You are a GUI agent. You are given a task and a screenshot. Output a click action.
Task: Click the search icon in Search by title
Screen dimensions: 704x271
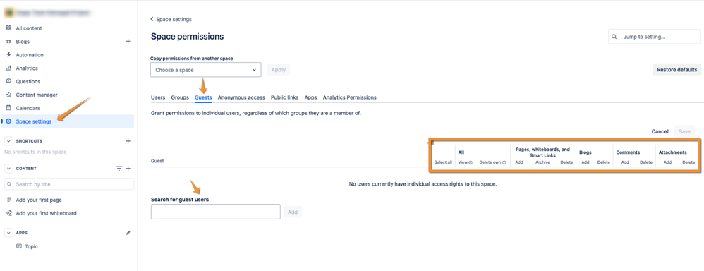(x=10, y=184)
